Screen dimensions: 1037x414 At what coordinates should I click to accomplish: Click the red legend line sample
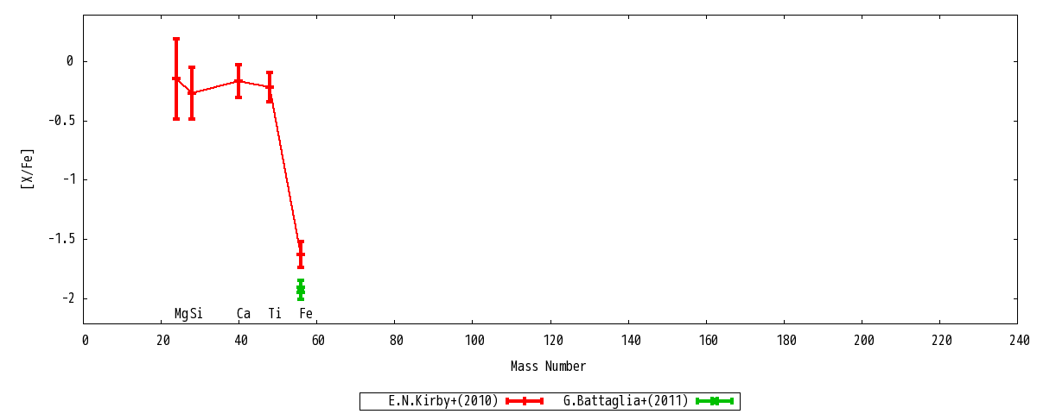click(525, 401)
